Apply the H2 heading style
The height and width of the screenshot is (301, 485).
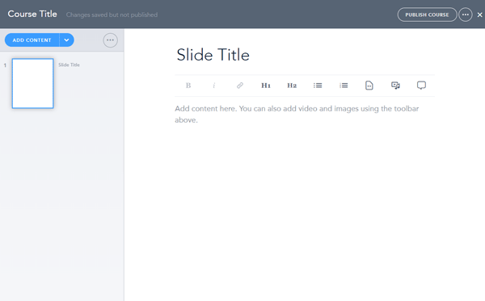click(x=292, y=86)
